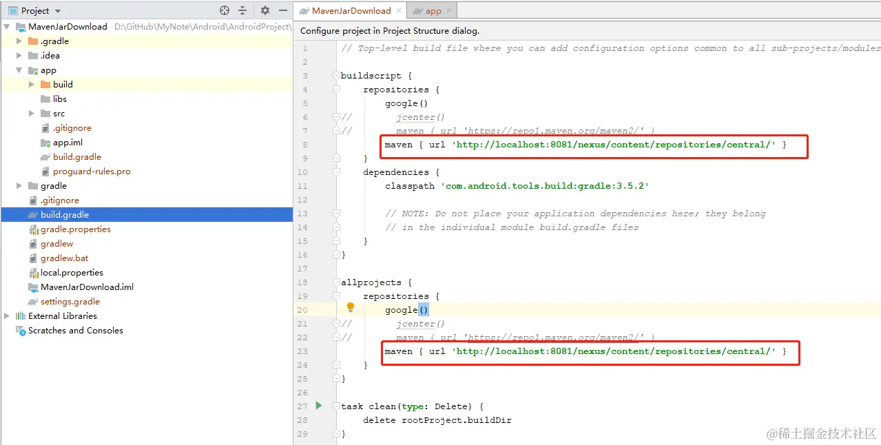Open settings.gradle file
The image size is (881, 445).
coord(70,302)
